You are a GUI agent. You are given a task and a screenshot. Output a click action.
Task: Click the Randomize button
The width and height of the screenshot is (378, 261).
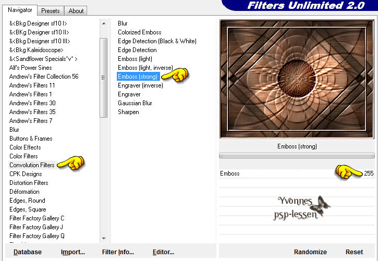pyautogui.click(x=310, y=252)
